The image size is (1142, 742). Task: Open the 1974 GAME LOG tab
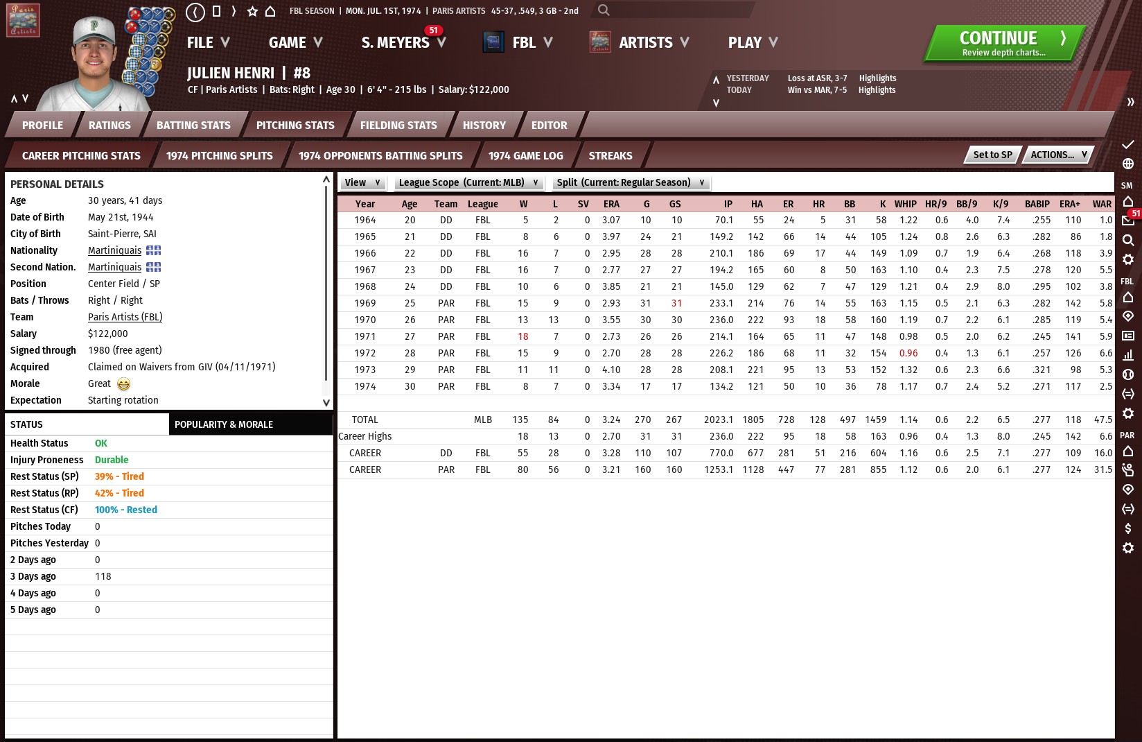pos(525,156)
